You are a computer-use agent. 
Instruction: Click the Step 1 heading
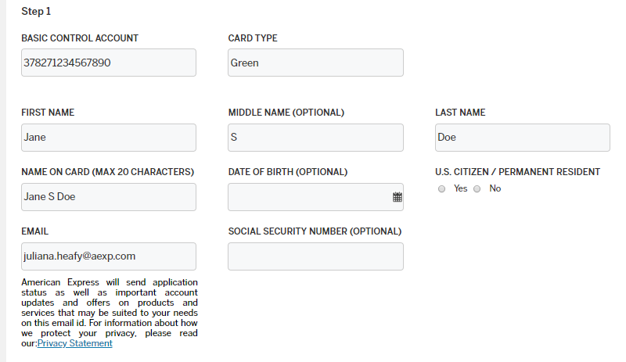[36, 12]
